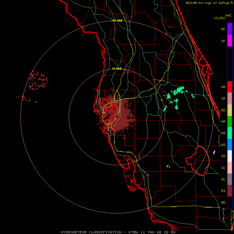Click the KTBW station identifier
Screen dimensions: 234x234
pyautogui.click(x=133, y=232)
